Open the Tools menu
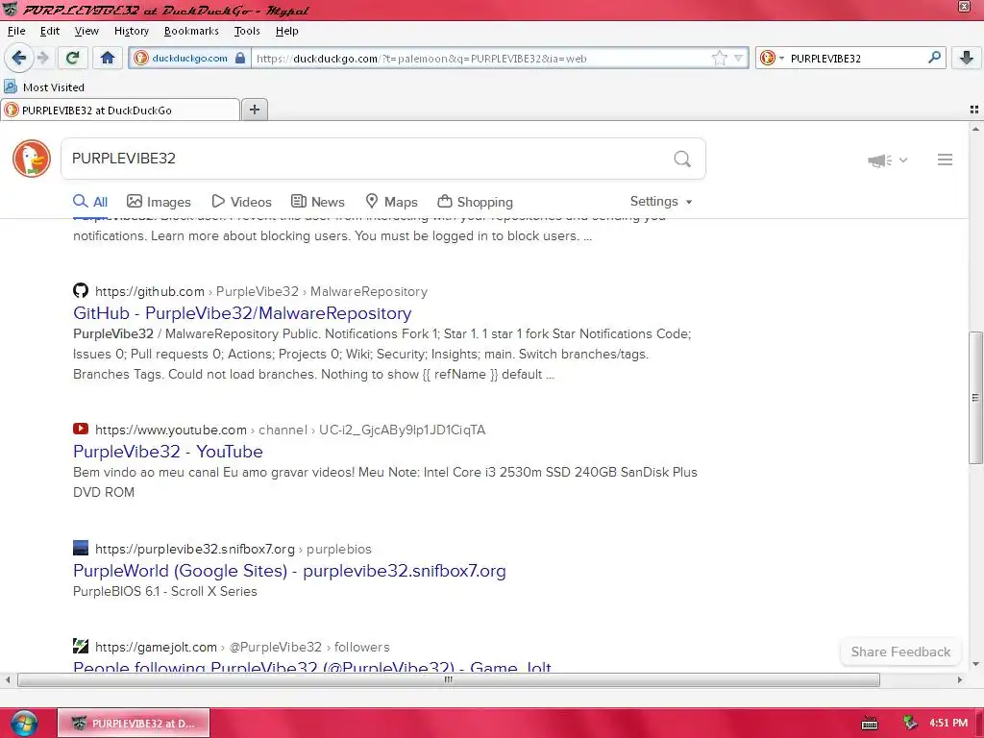 (x=247, y=31)
